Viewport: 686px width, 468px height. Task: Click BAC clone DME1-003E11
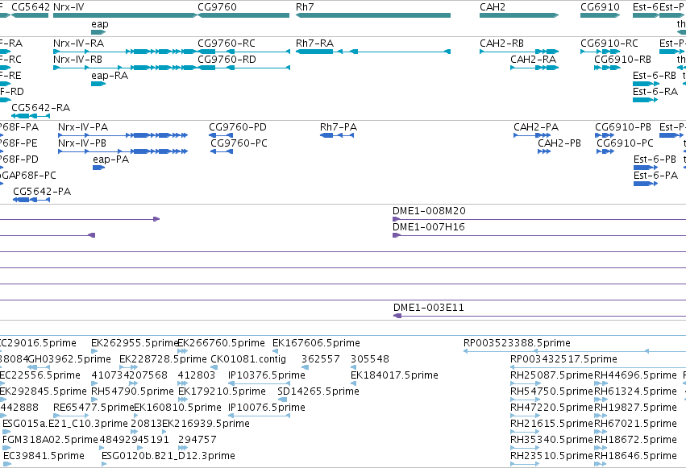click(540, 316)
